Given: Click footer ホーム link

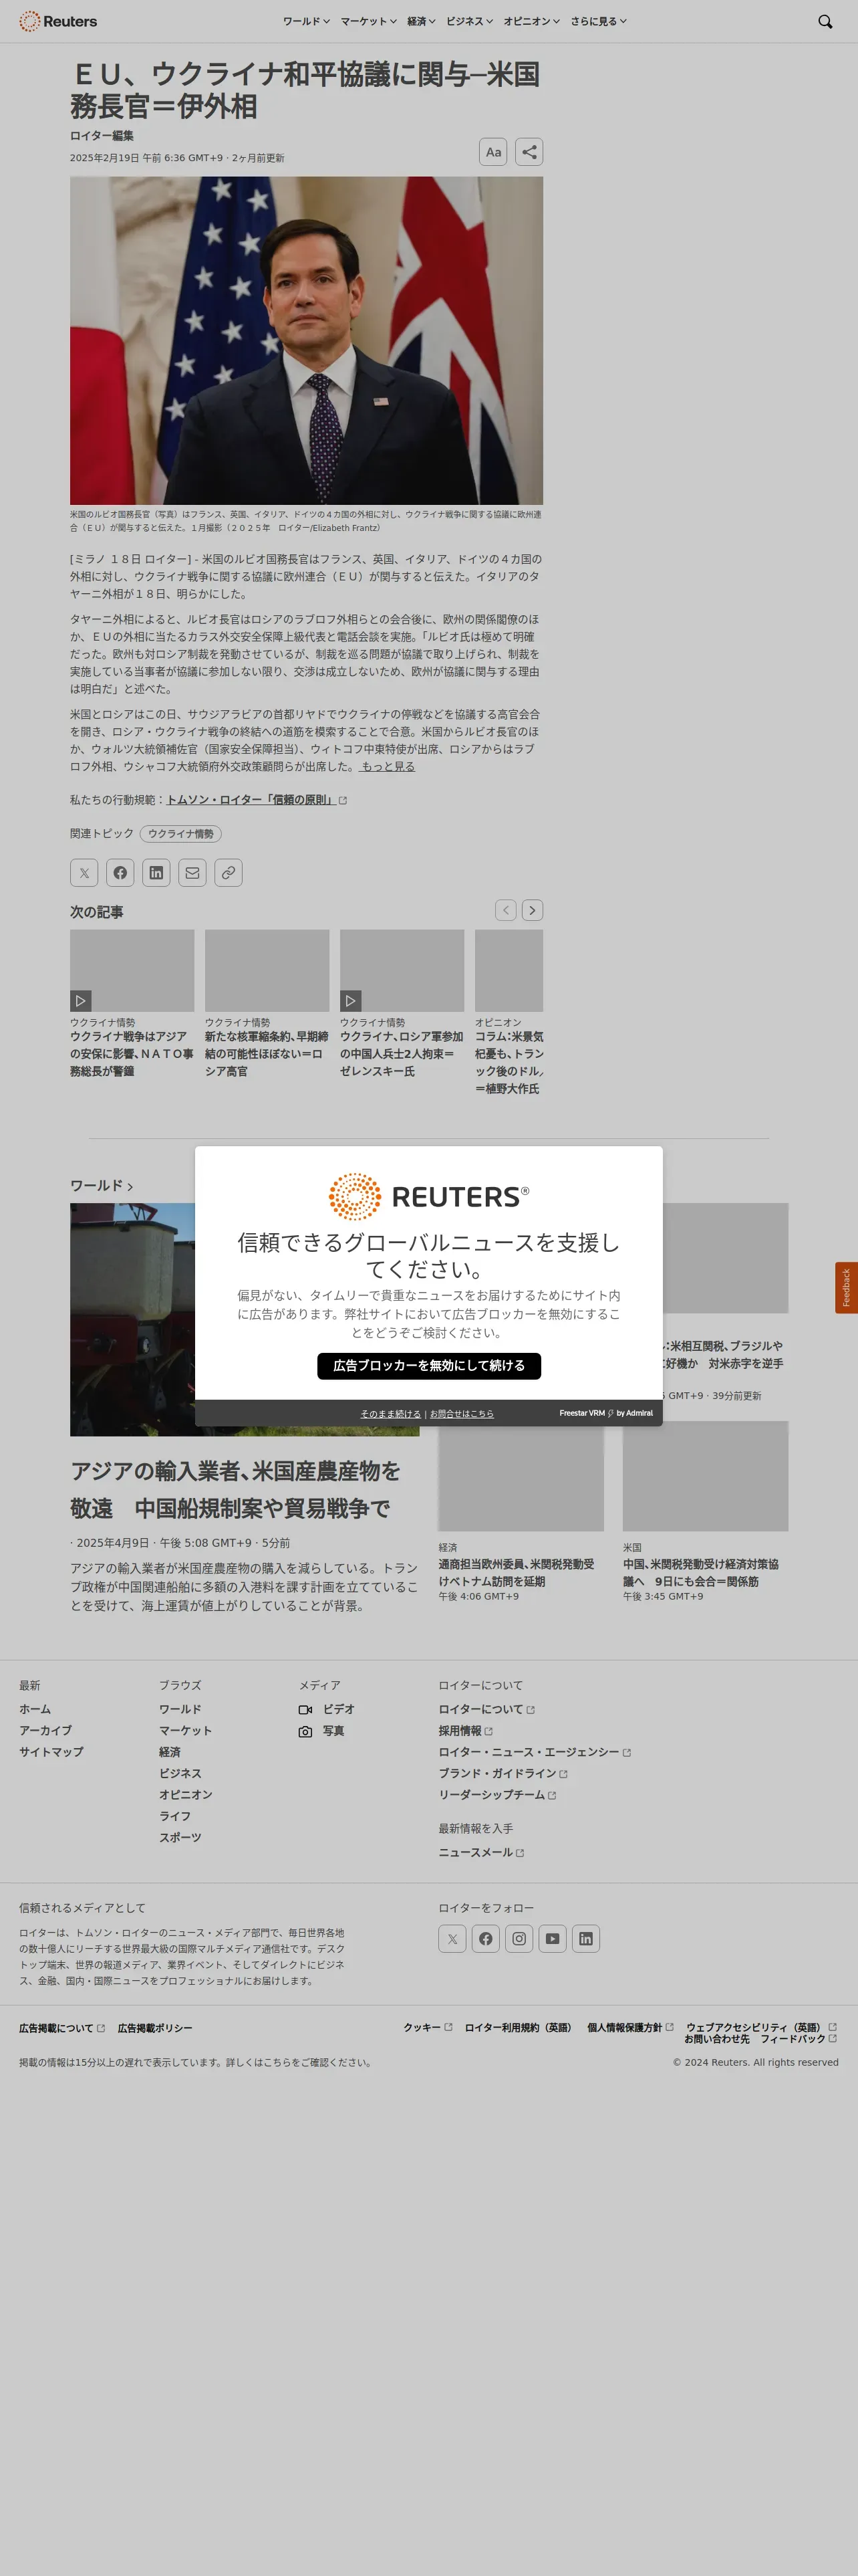Looking at the screenshot, I should (x=35, y=1710).
